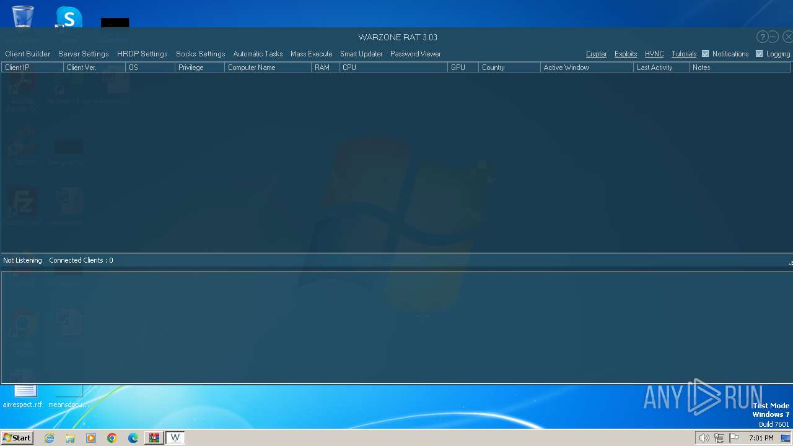Sort by Notes column header
The height and width of the screenshot is (446, 793).
pyautogui.click(x=740, y=68)
